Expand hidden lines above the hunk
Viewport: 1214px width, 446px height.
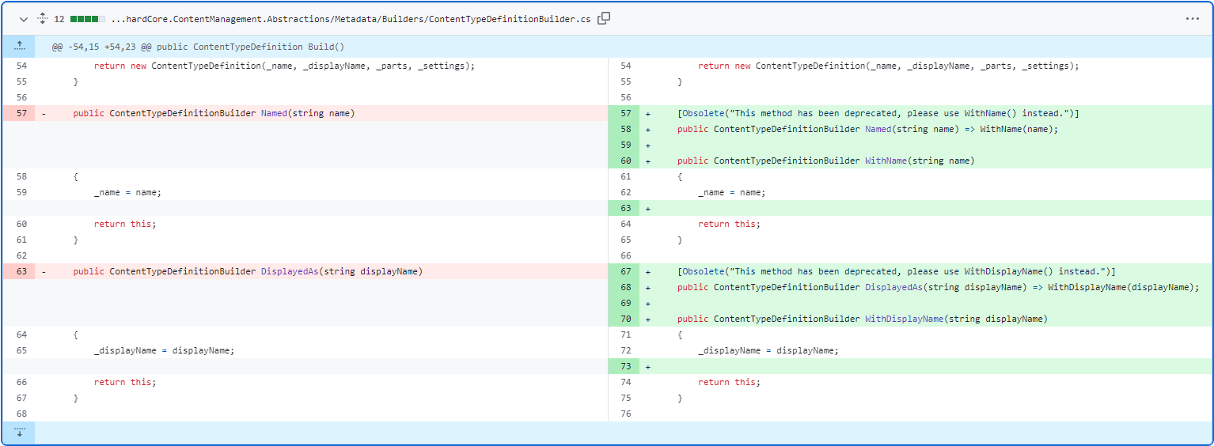tap(19, 47)
